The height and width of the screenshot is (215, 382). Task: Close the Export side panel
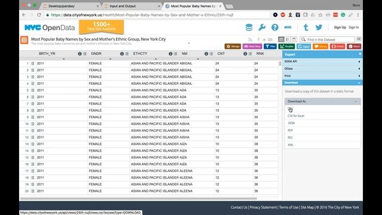click(x=360, y=54)
